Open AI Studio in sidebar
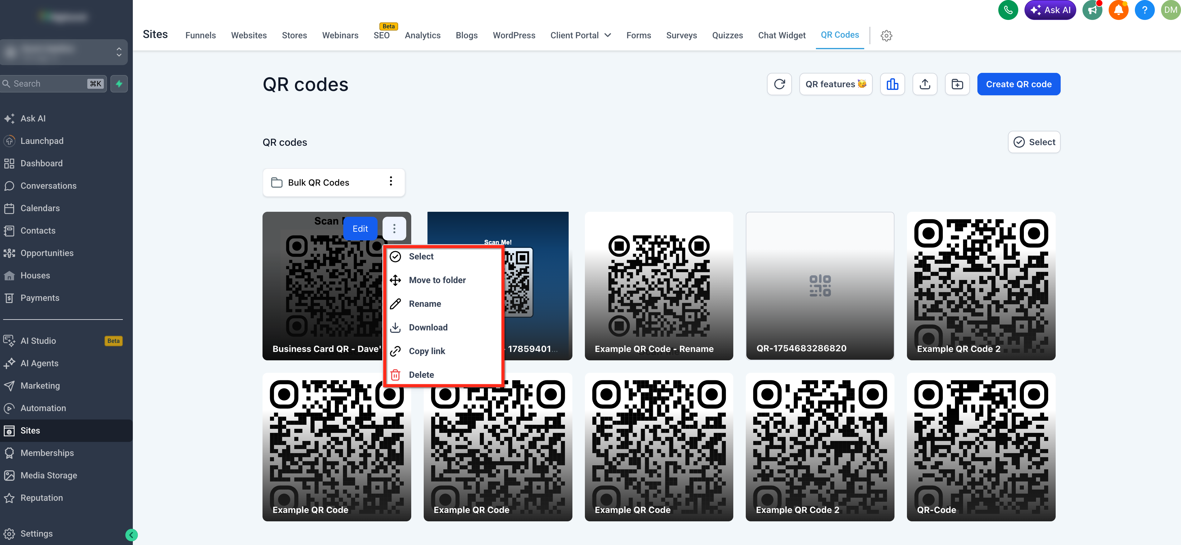Viewport: 1181px width, 545px height. coord(39,341)
